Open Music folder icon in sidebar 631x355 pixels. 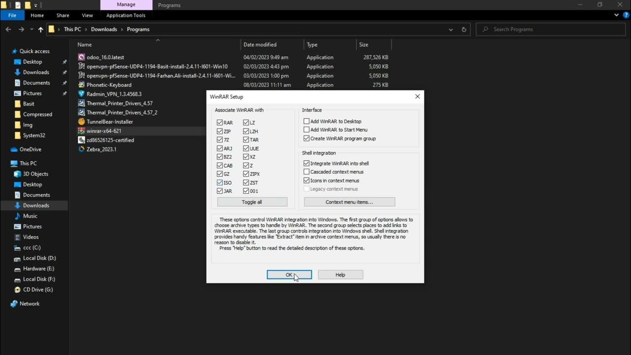[18, 216]
